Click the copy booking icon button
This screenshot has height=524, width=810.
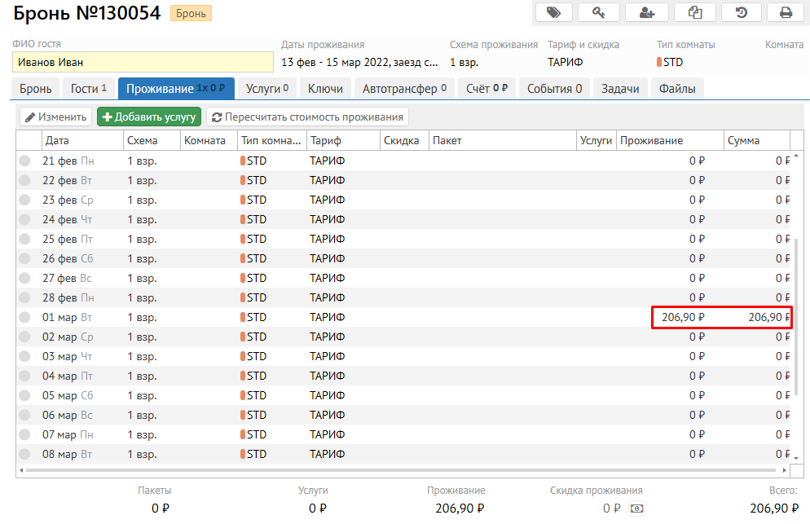coord(695,12)
